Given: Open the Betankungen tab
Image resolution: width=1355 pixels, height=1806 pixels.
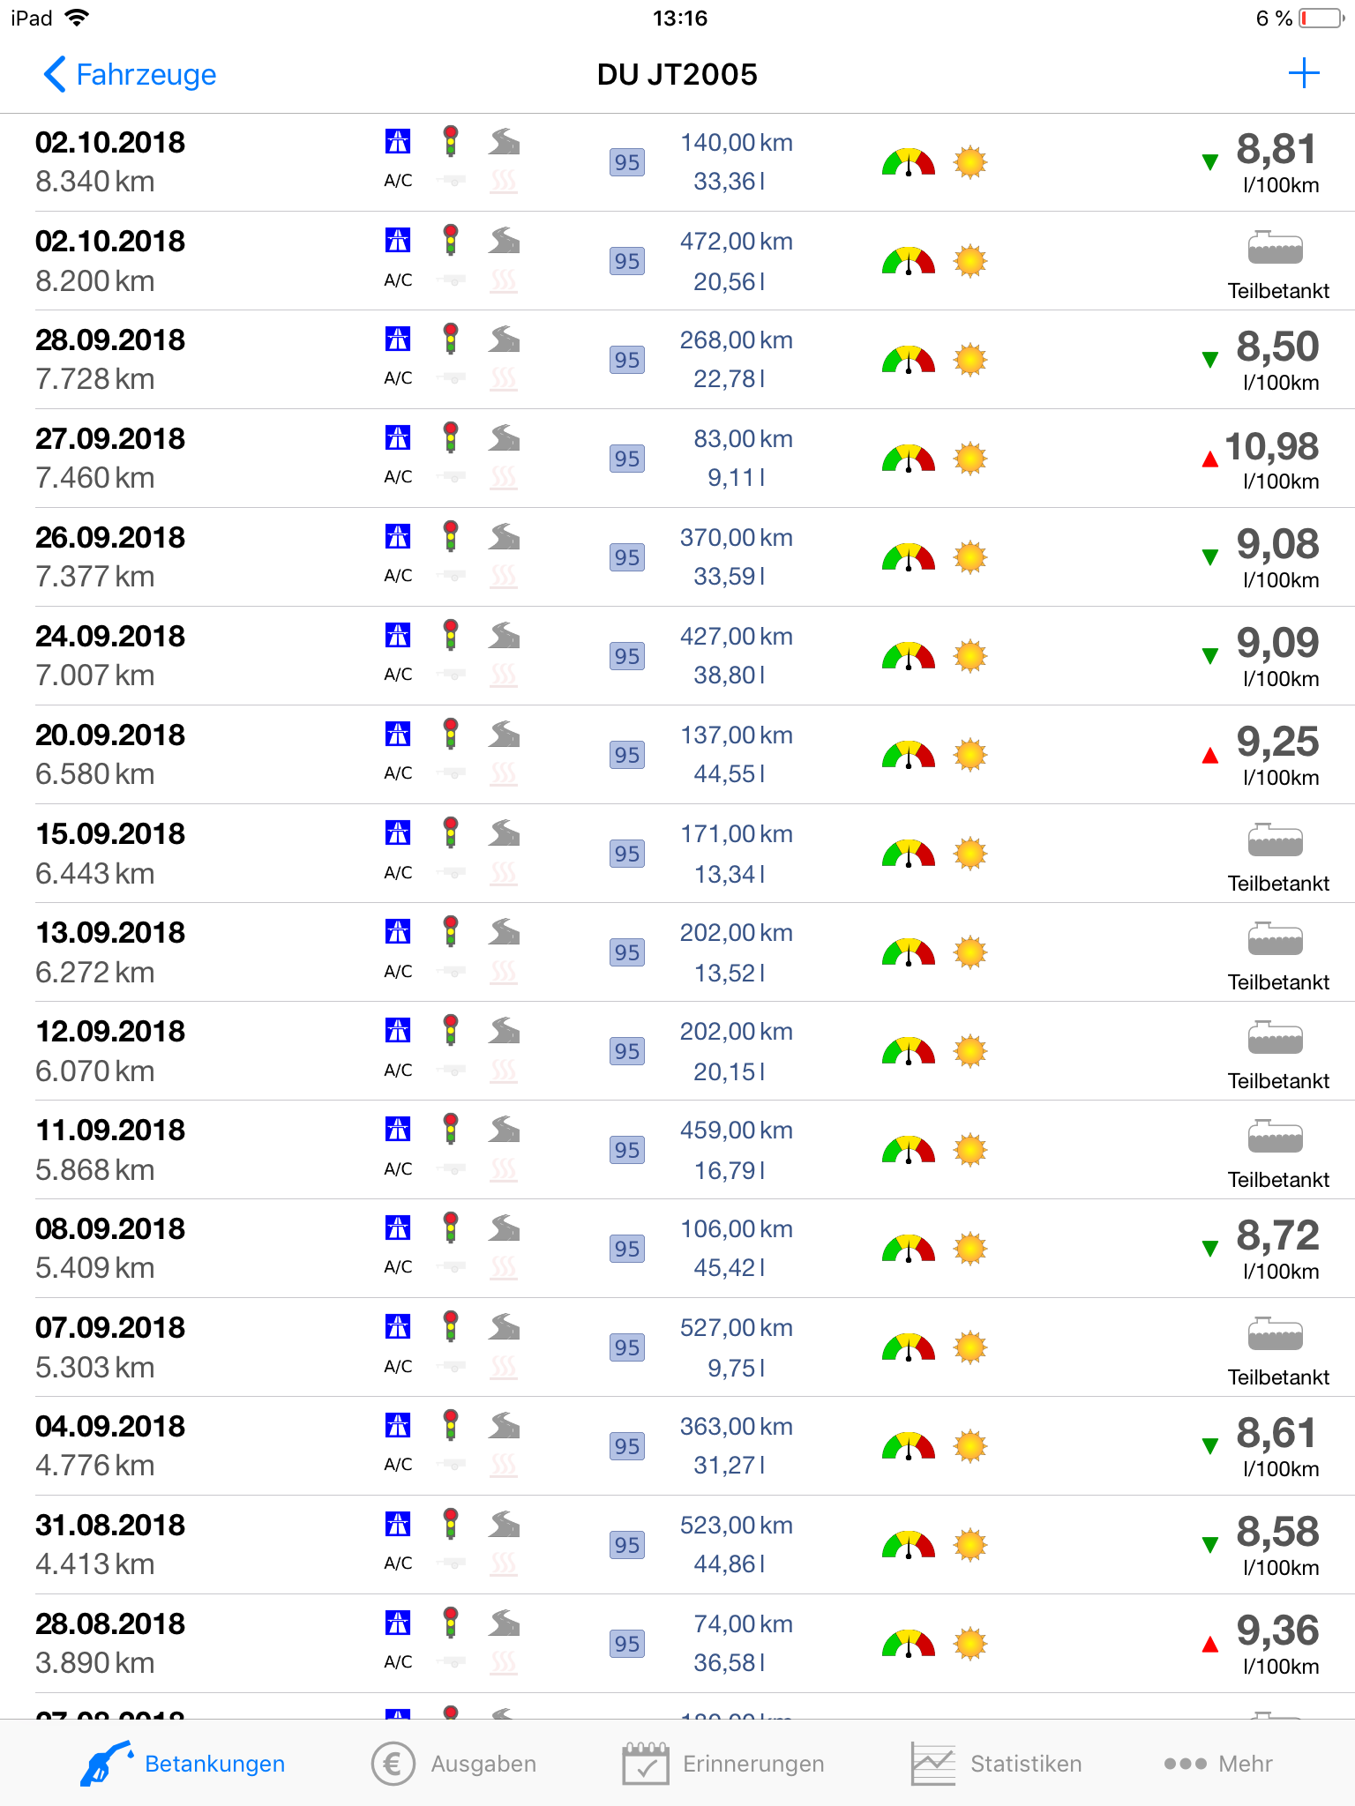Looking at the screenshot, I should (x=183, y=1764).
